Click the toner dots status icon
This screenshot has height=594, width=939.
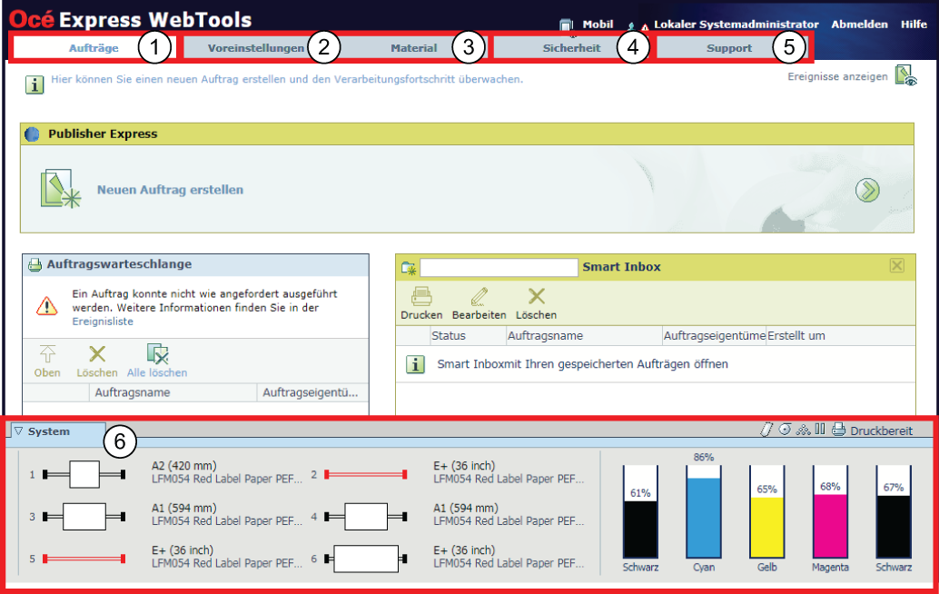click(803, 430)
